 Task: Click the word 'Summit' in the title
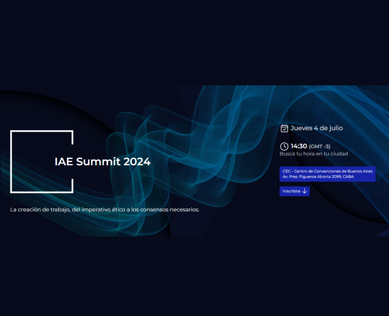98,161
